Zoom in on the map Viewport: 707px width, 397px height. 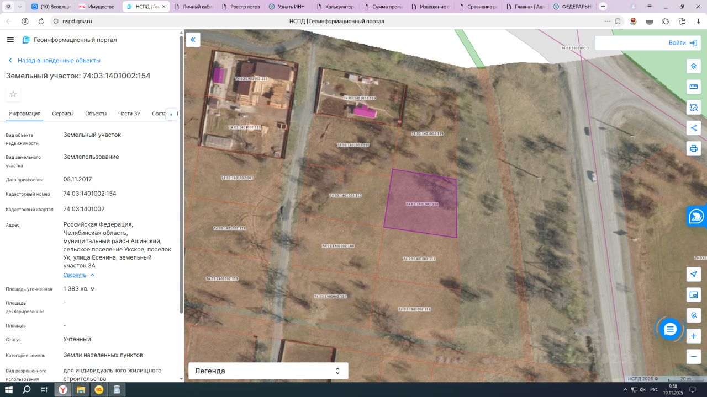click(x=694, y=336)
